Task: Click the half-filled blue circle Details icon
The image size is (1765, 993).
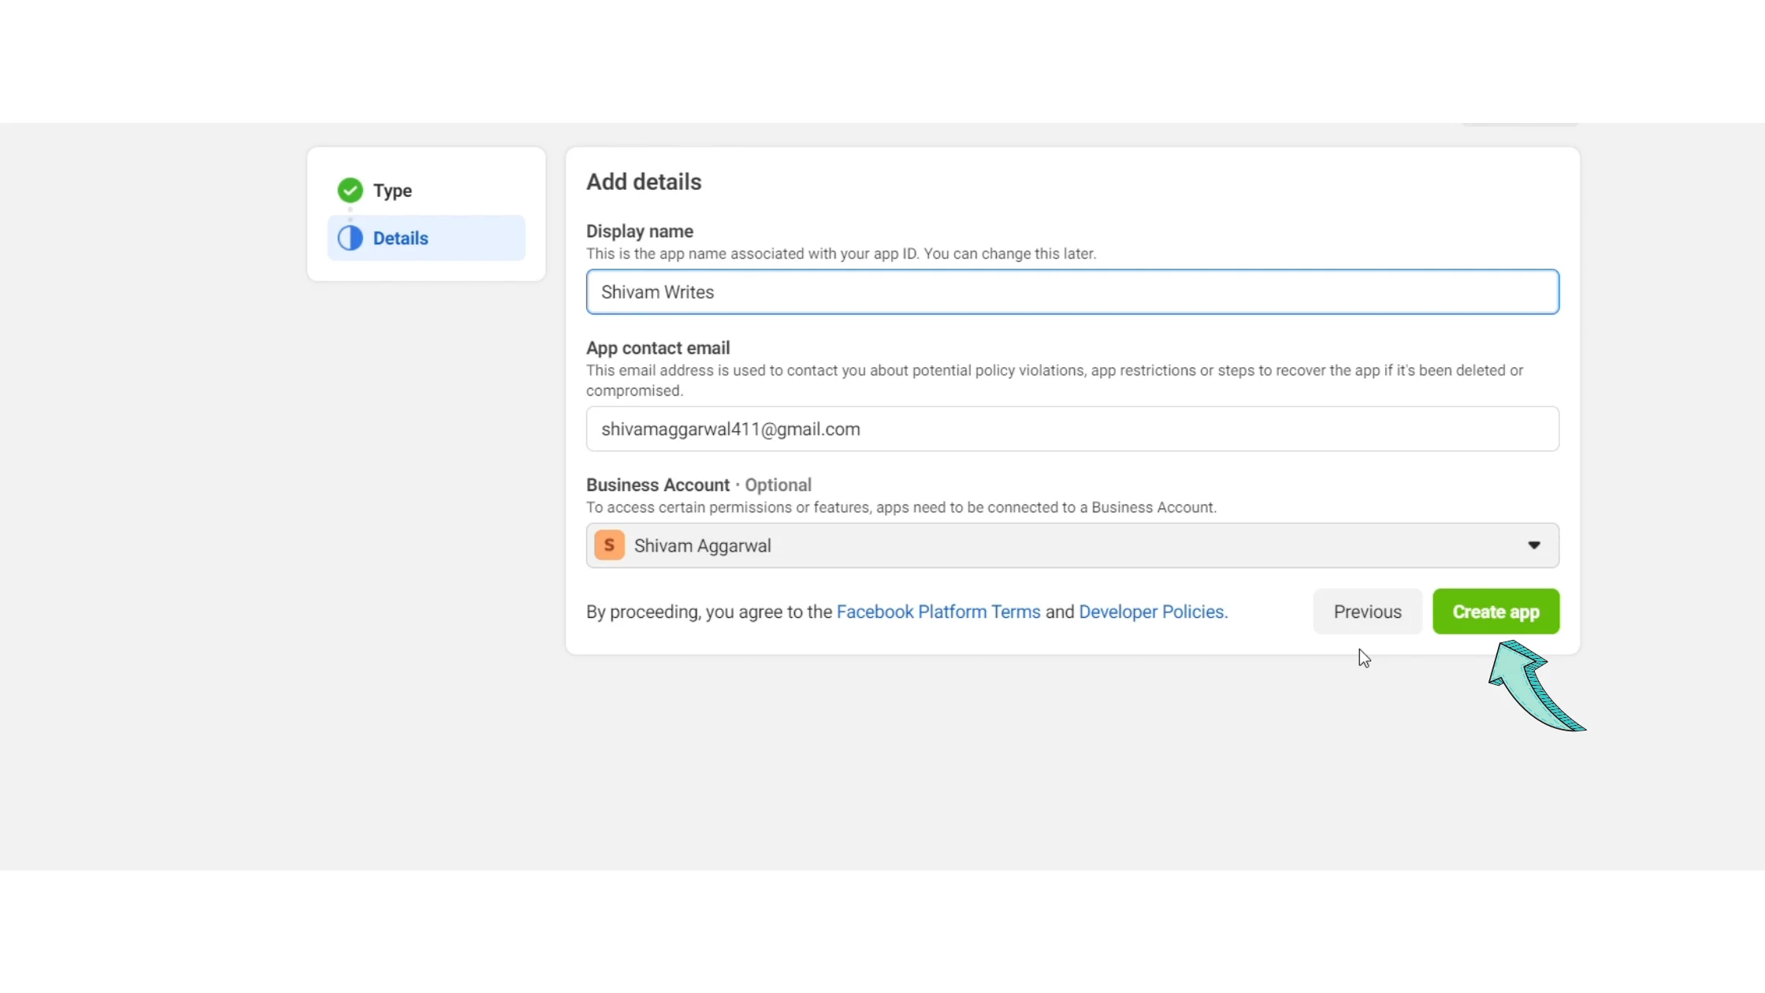Action: pos(350,238)
